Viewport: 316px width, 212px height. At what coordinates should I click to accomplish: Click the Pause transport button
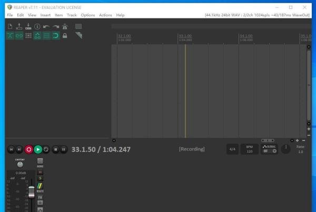tap(64, 149)
